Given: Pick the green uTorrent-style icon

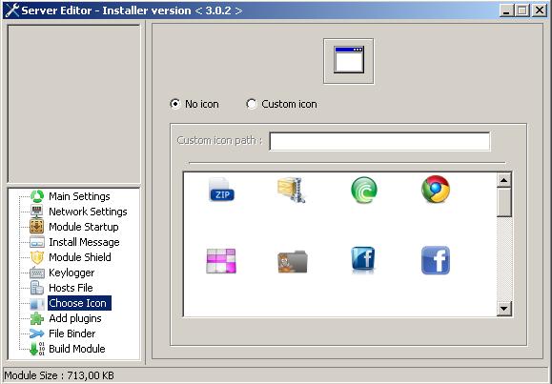Looking at the screenshot, I should point(364,190).
